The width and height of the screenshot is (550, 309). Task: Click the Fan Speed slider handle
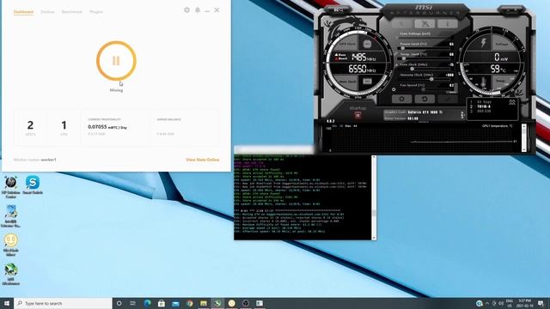click(x=424, y=89)
